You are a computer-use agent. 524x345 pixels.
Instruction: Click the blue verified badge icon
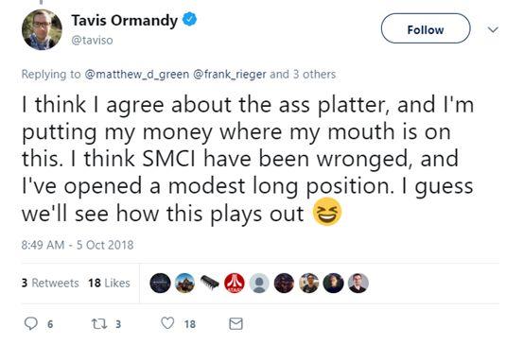click(189, 19)
